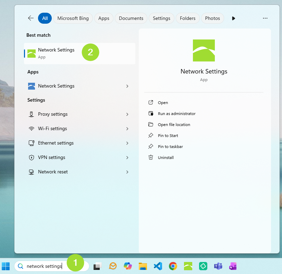
Task: Select the Documents filter tab
Action: [131, 18]
